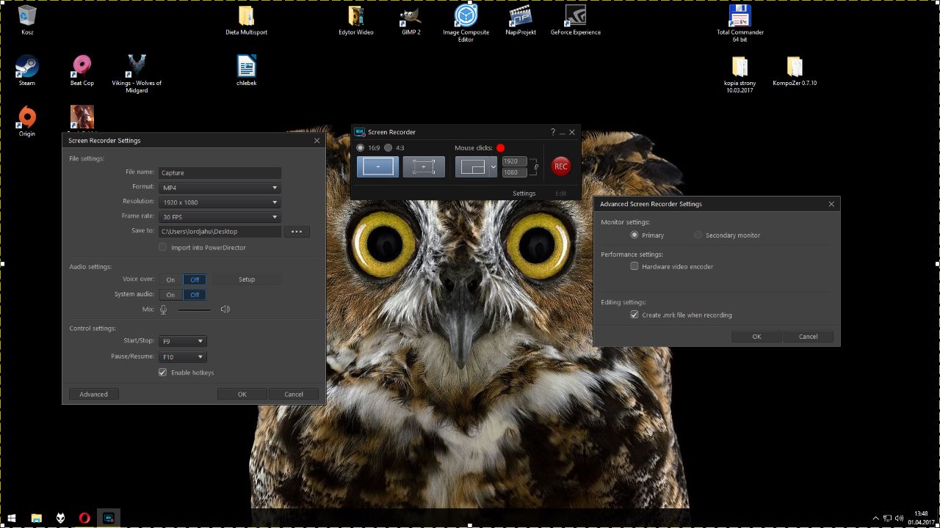
Task: Choose the lock-to-app window capture icon
Action: [472, 166]
